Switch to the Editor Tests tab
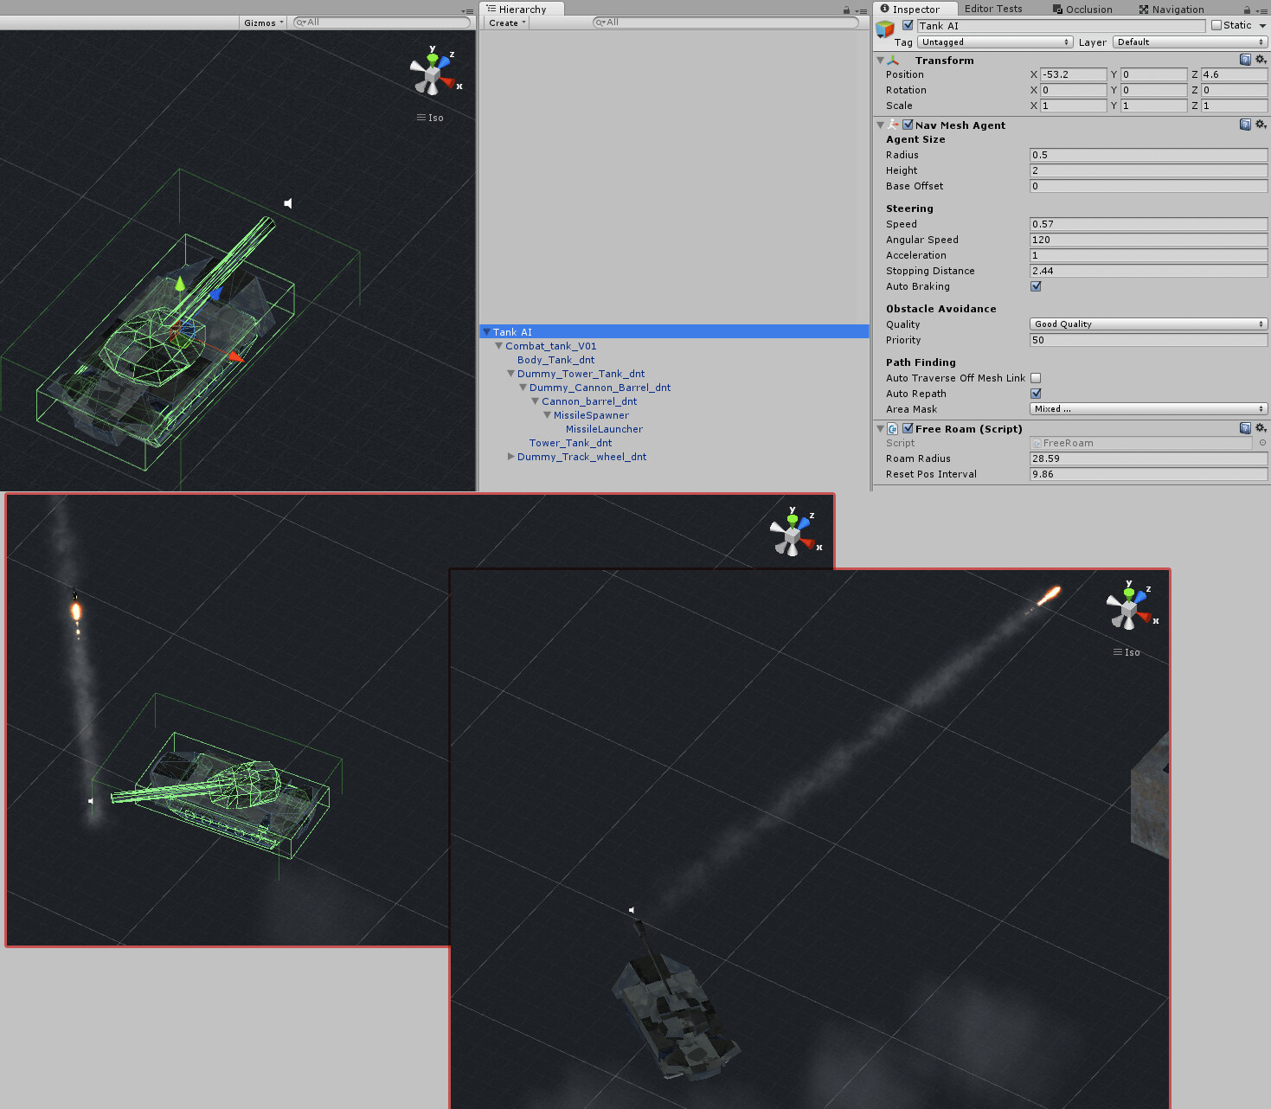Viewport: 1271px width, 1109px height. tap(992, 9)
